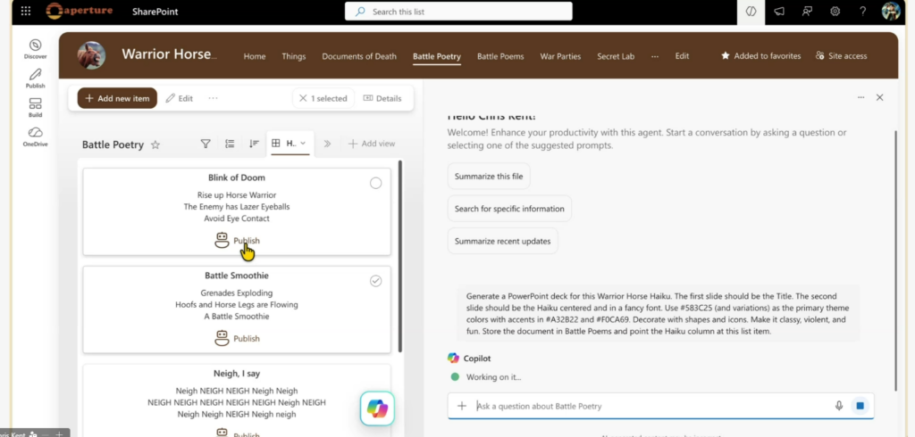Publish the Battle Smoothie haiku

237,339
